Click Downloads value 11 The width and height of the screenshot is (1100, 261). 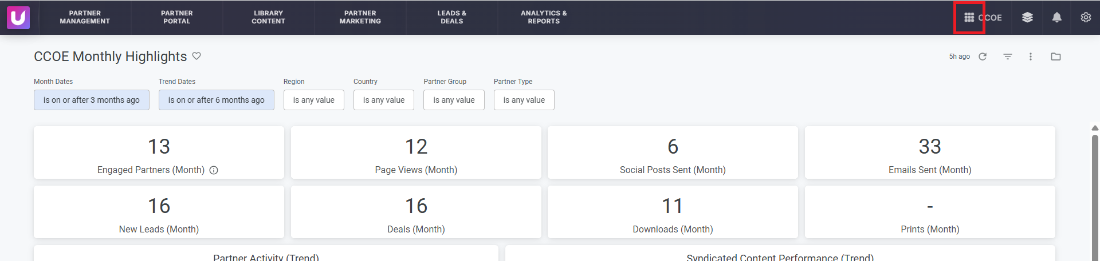[673, 206]
